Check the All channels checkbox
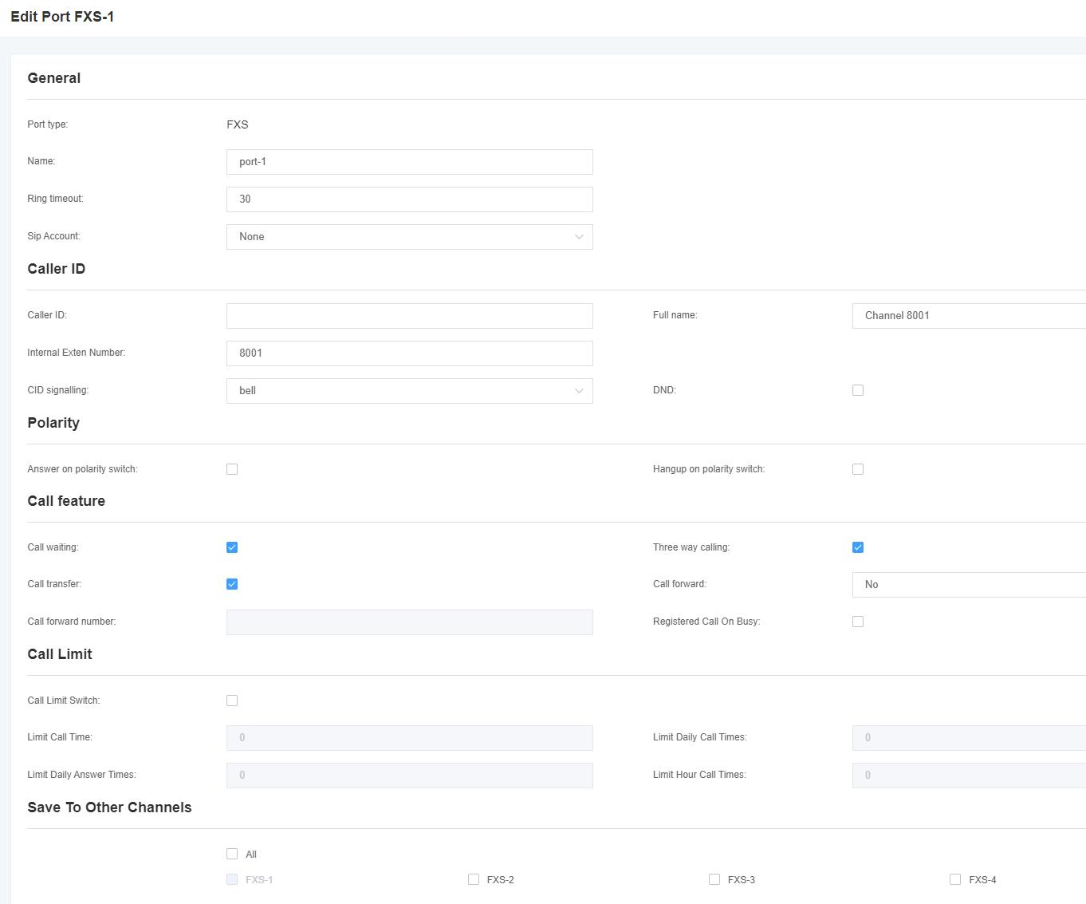 [x=232, y=854]
